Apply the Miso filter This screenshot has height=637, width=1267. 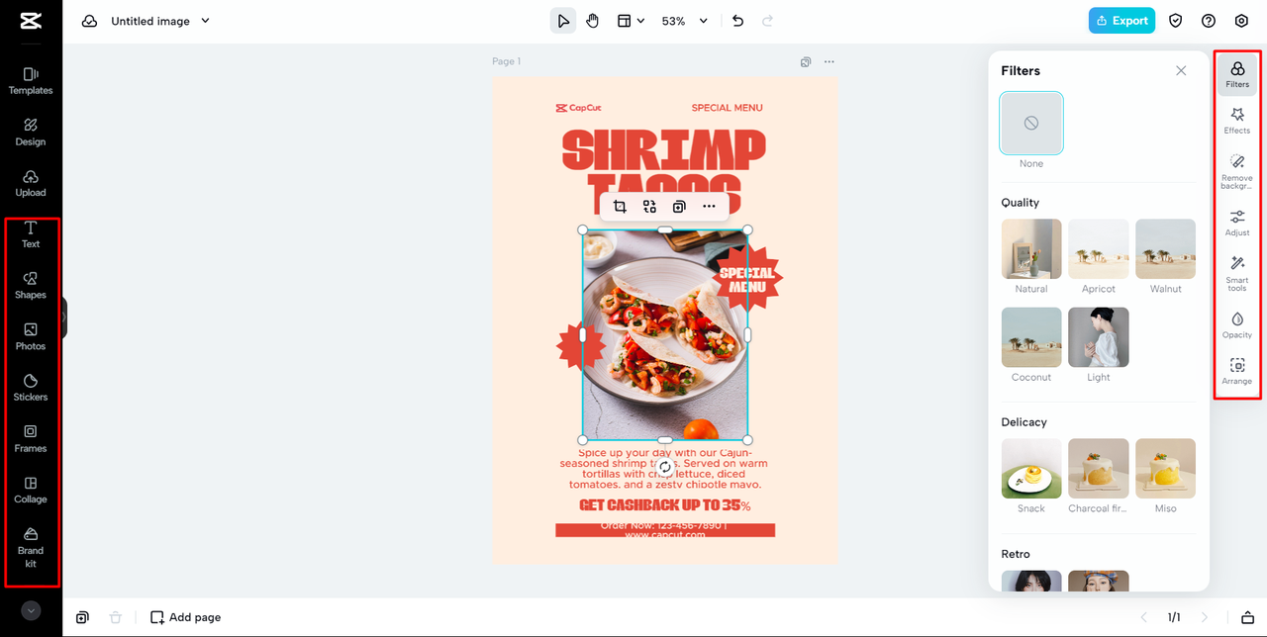[x=1165, y=469]
